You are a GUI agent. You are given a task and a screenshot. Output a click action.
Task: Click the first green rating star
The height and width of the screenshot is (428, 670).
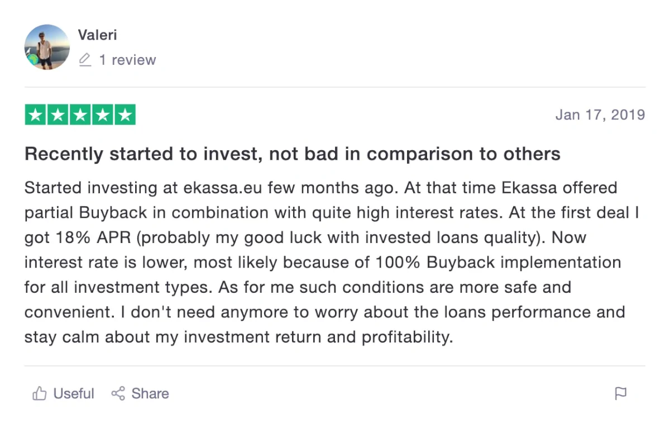(36, 115)
